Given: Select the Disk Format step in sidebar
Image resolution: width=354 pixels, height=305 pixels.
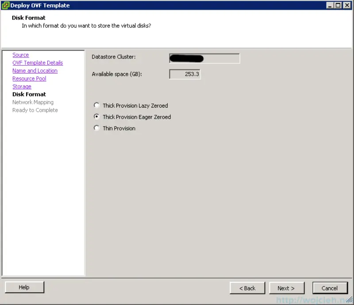Looking at the screenshot, I should pyautogui.click(x=29, y=94).
